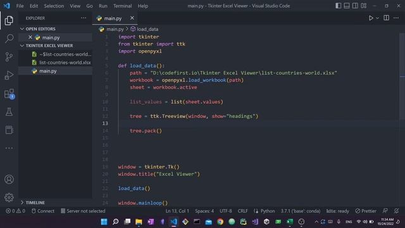Open Google Chrome from taskbar
This screenshot has width=405, height=228.
click(220, 222)
